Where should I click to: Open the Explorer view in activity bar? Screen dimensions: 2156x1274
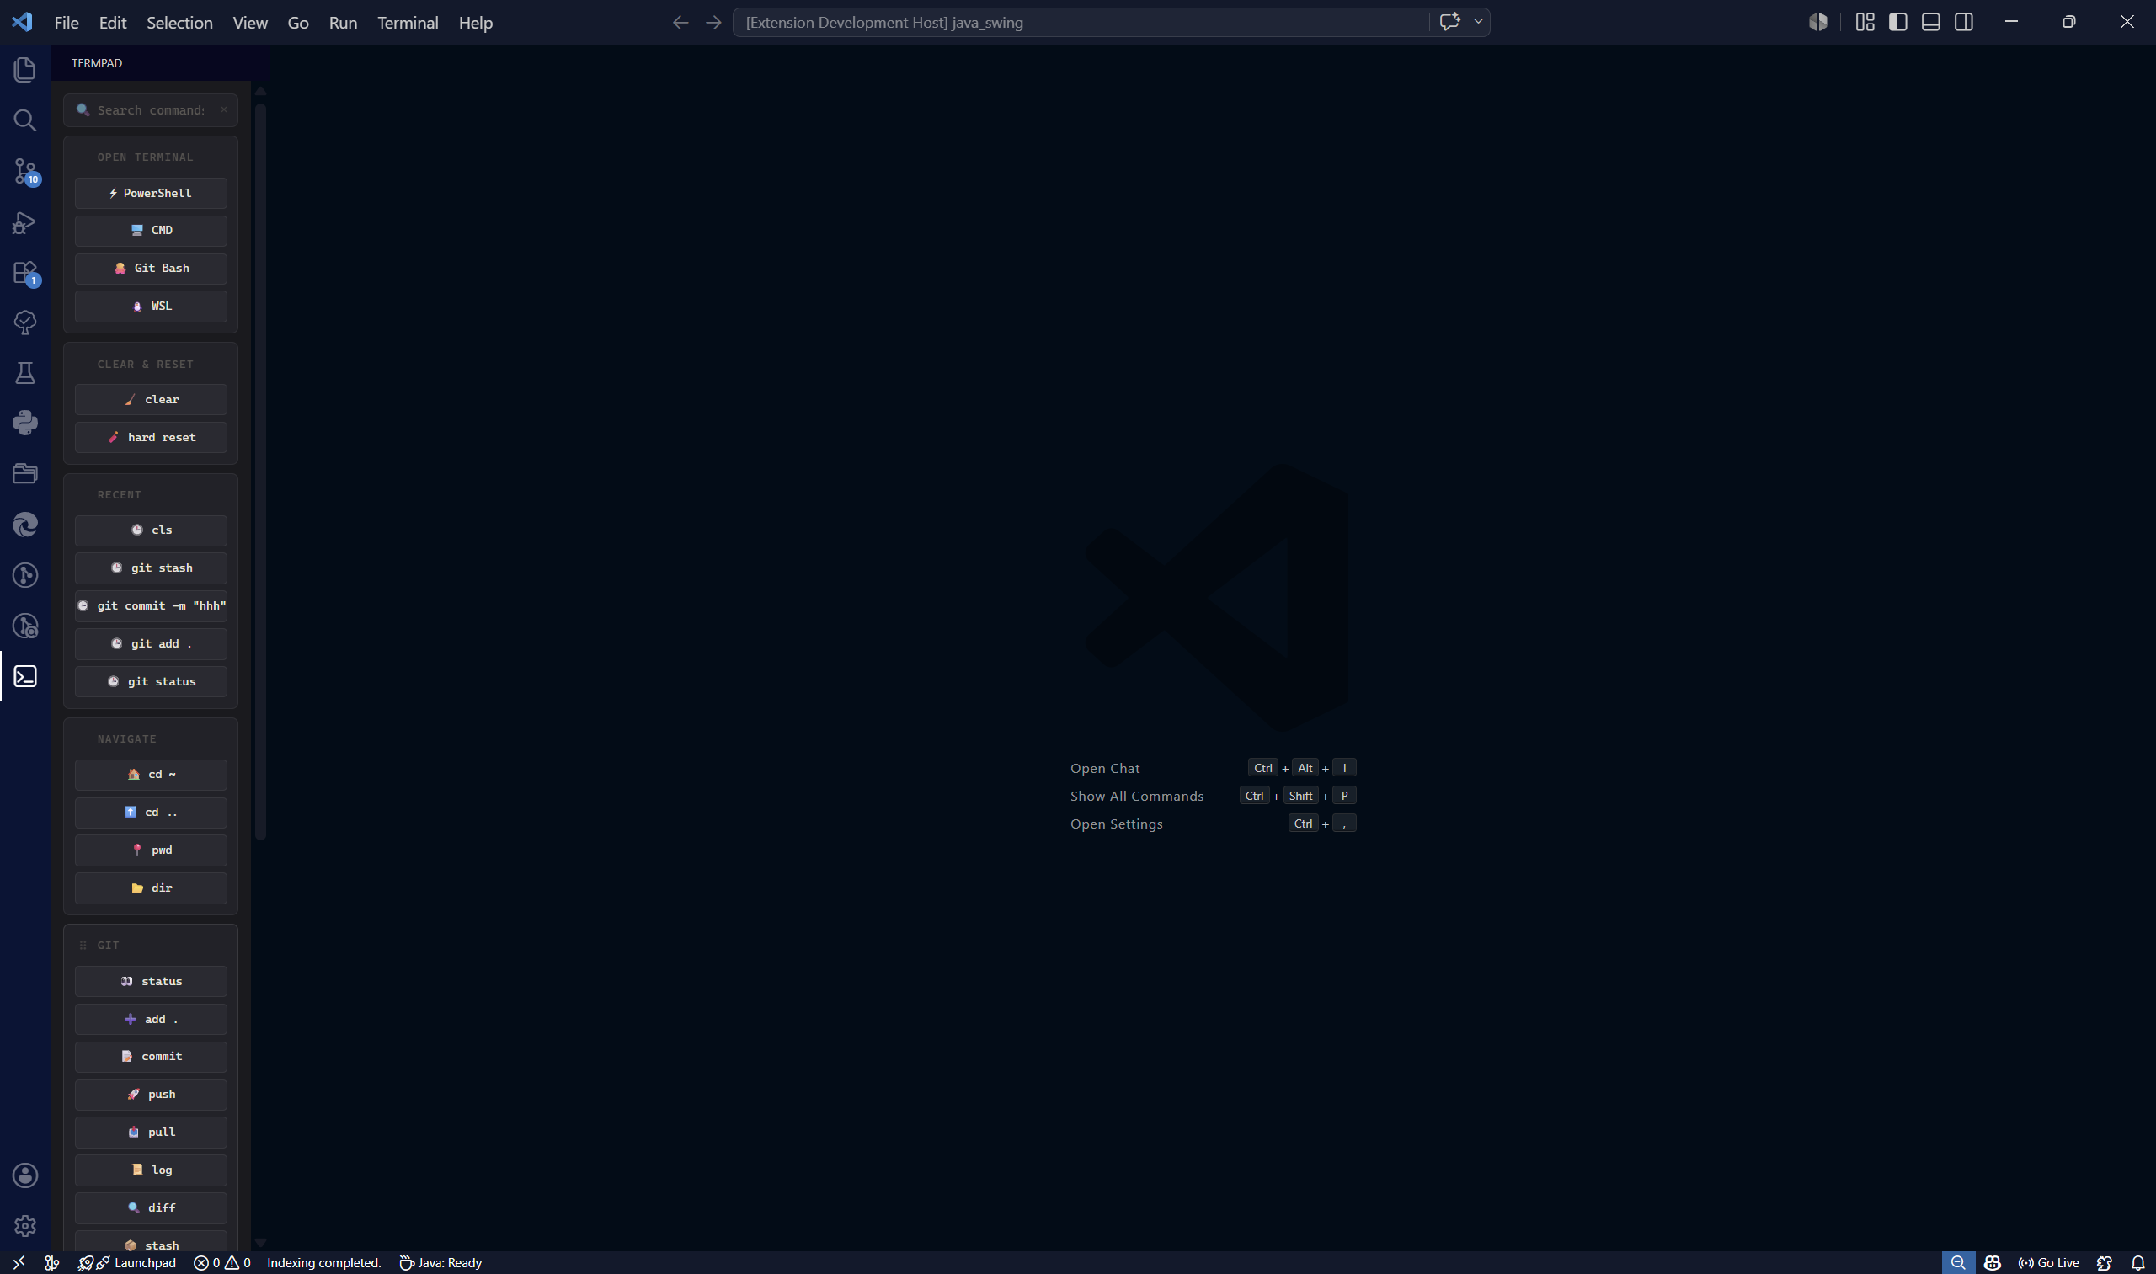pos(25,70)
